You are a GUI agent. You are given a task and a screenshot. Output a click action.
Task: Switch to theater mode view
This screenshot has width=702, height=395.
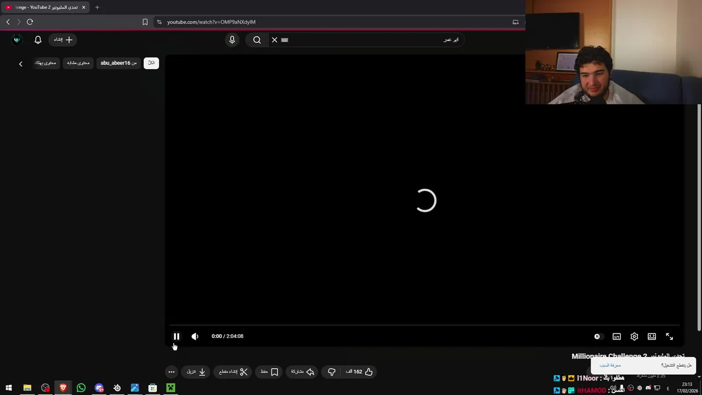pos(652,336)
